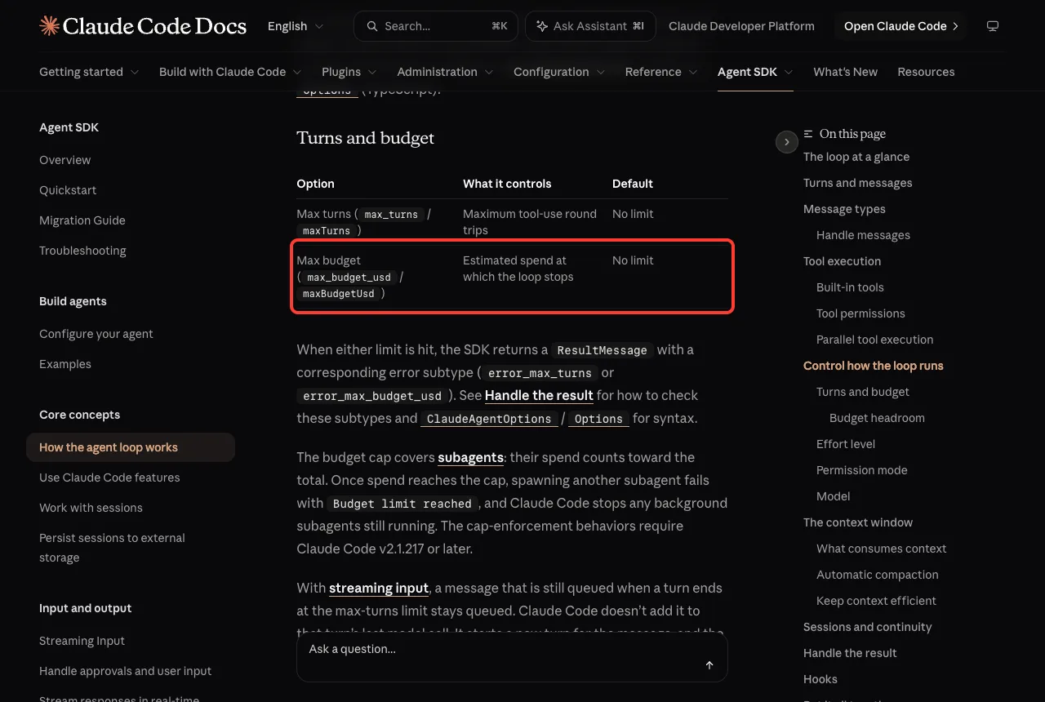Expand the Administration menu
The image size is (1045, 702).
pos(445,72)
